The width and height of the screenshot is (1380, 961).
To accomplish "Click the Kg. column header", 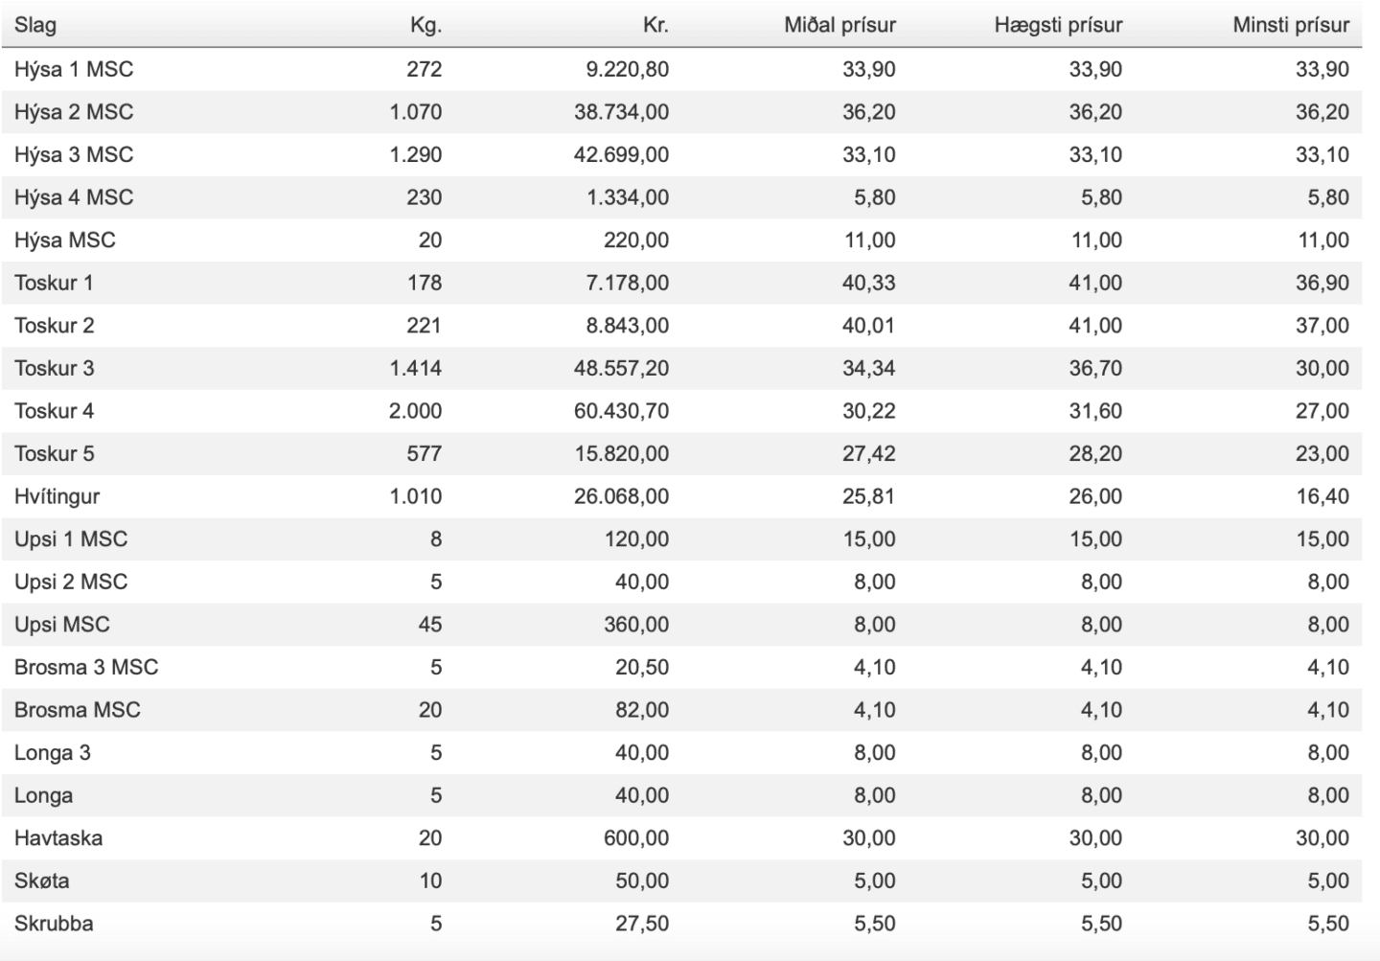I will (425, 25).
